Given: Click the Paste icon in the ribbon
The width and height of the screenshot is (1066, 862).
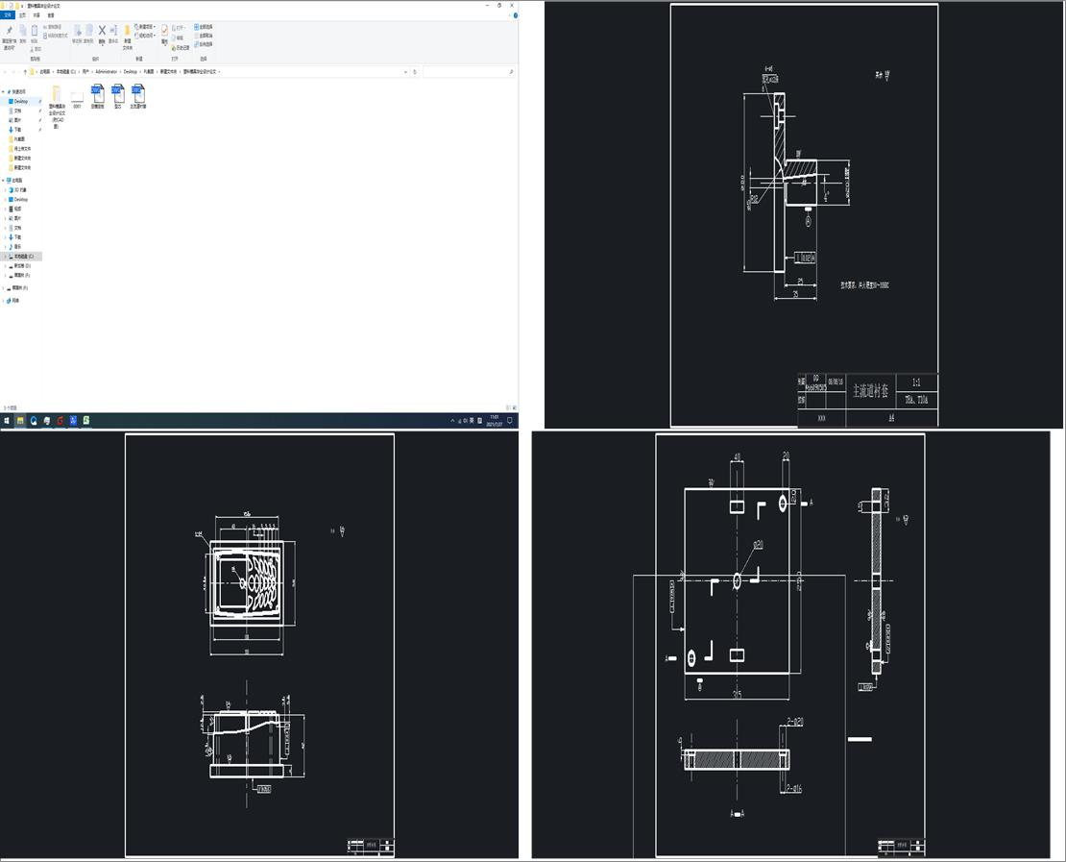Looking at the screenshot, I should tap(34, 34).
